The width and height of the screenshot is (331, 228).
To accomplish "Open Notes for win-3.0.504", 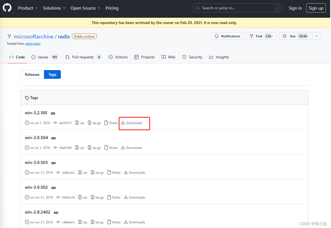I will pyautogui.click(x=111, y=148).
